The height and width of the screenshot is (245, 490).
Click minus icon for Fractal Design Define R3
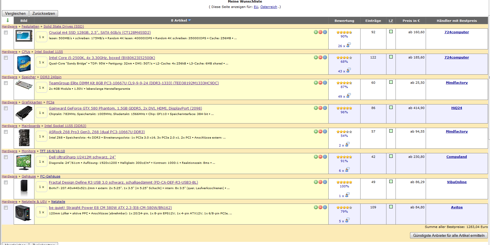pos(320,182)
